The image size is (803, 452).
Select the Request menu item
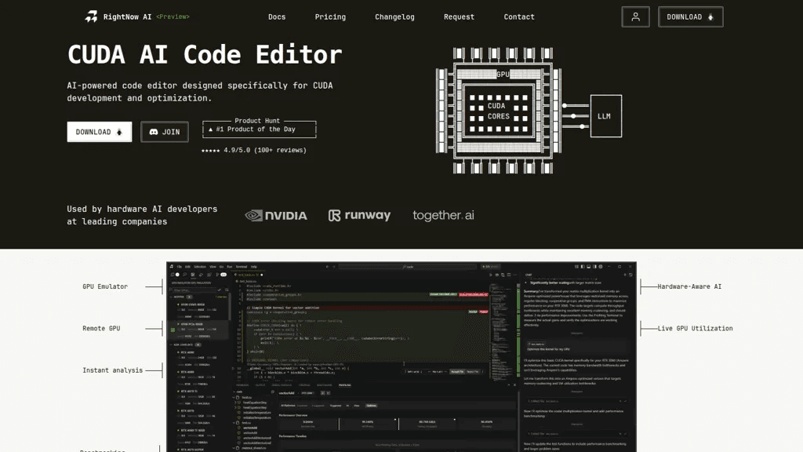pos(460,17)
